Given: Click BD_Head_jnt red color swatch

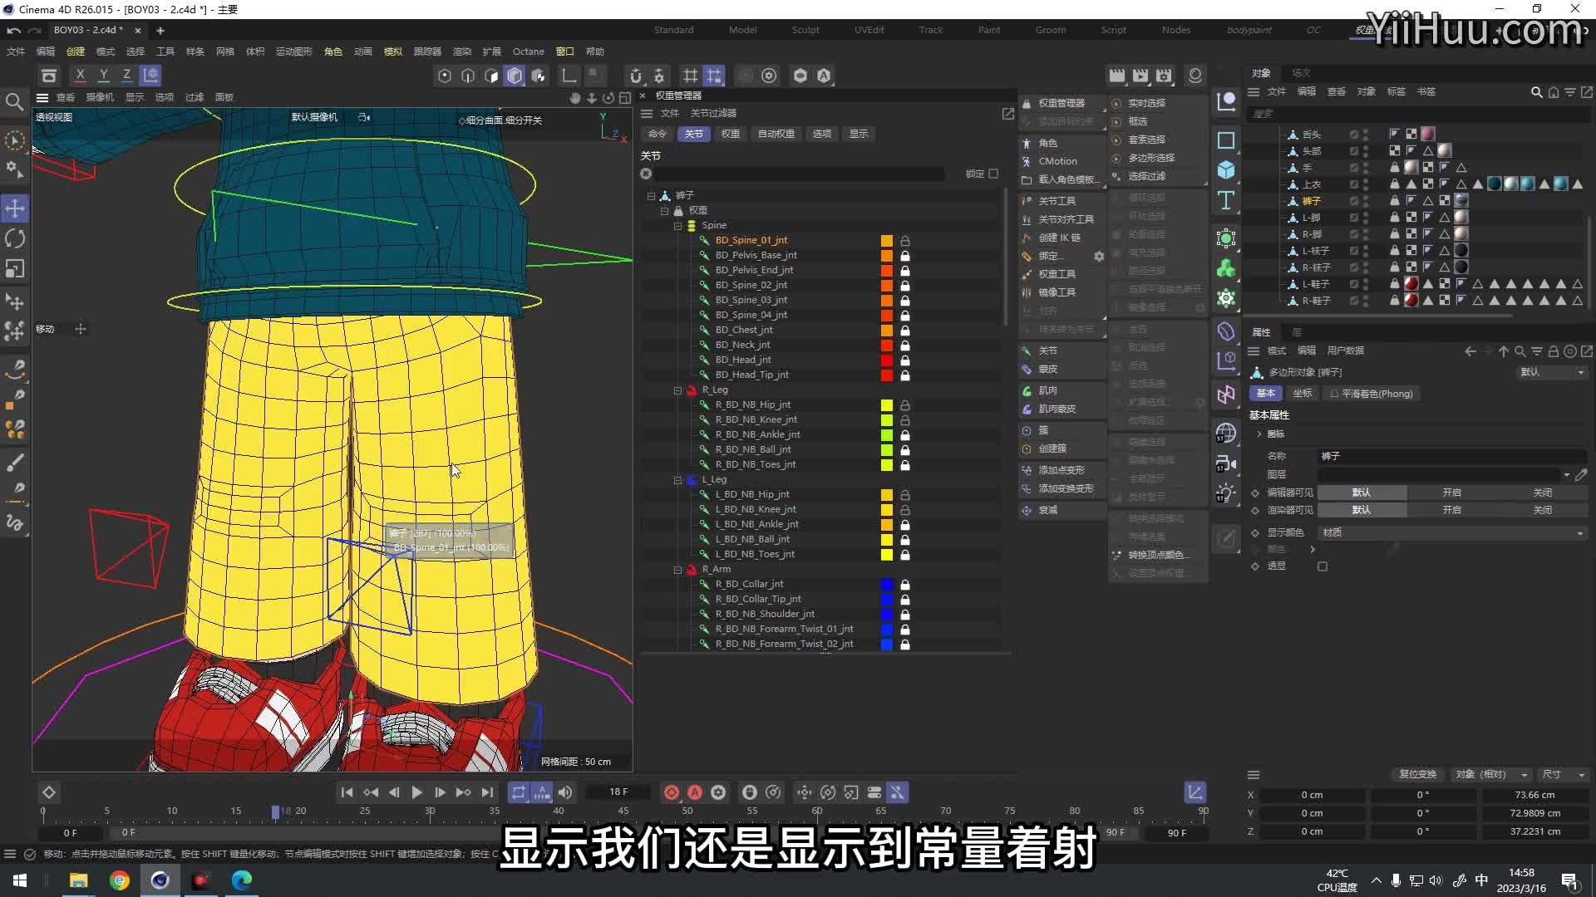Looking at the screenshot, I should tap(887, 360).
